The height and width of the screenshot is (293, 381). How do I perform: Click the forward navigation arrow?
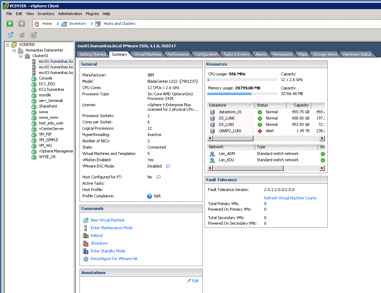22,23
